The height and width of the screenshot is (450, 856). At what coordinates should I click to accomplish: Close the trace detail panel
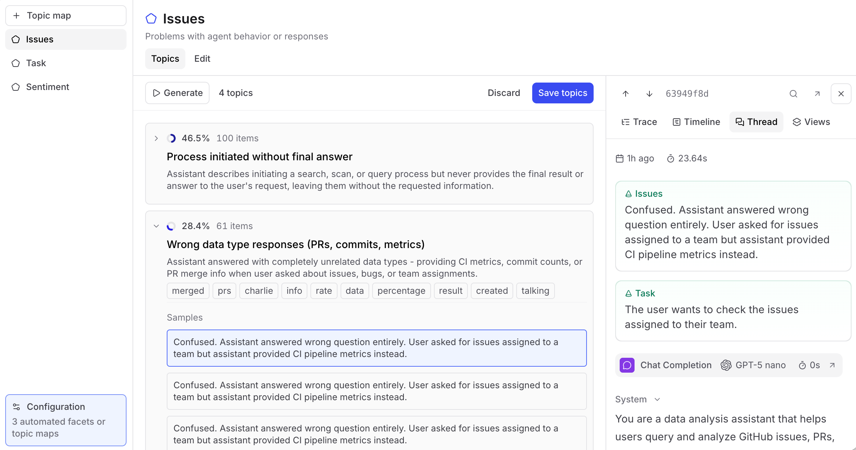point(841,94)
